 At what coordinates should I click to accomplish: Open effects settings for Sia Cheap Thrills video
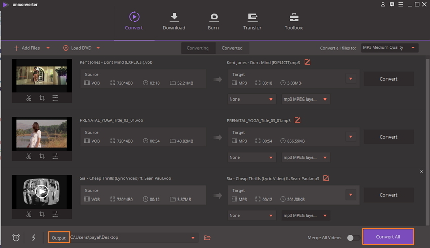point(55,214)
